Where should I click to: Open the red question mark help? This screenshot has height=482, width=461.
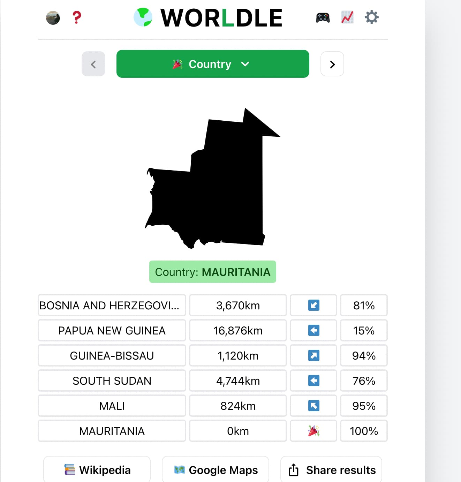pyautogui.click(x=77, y=17)
